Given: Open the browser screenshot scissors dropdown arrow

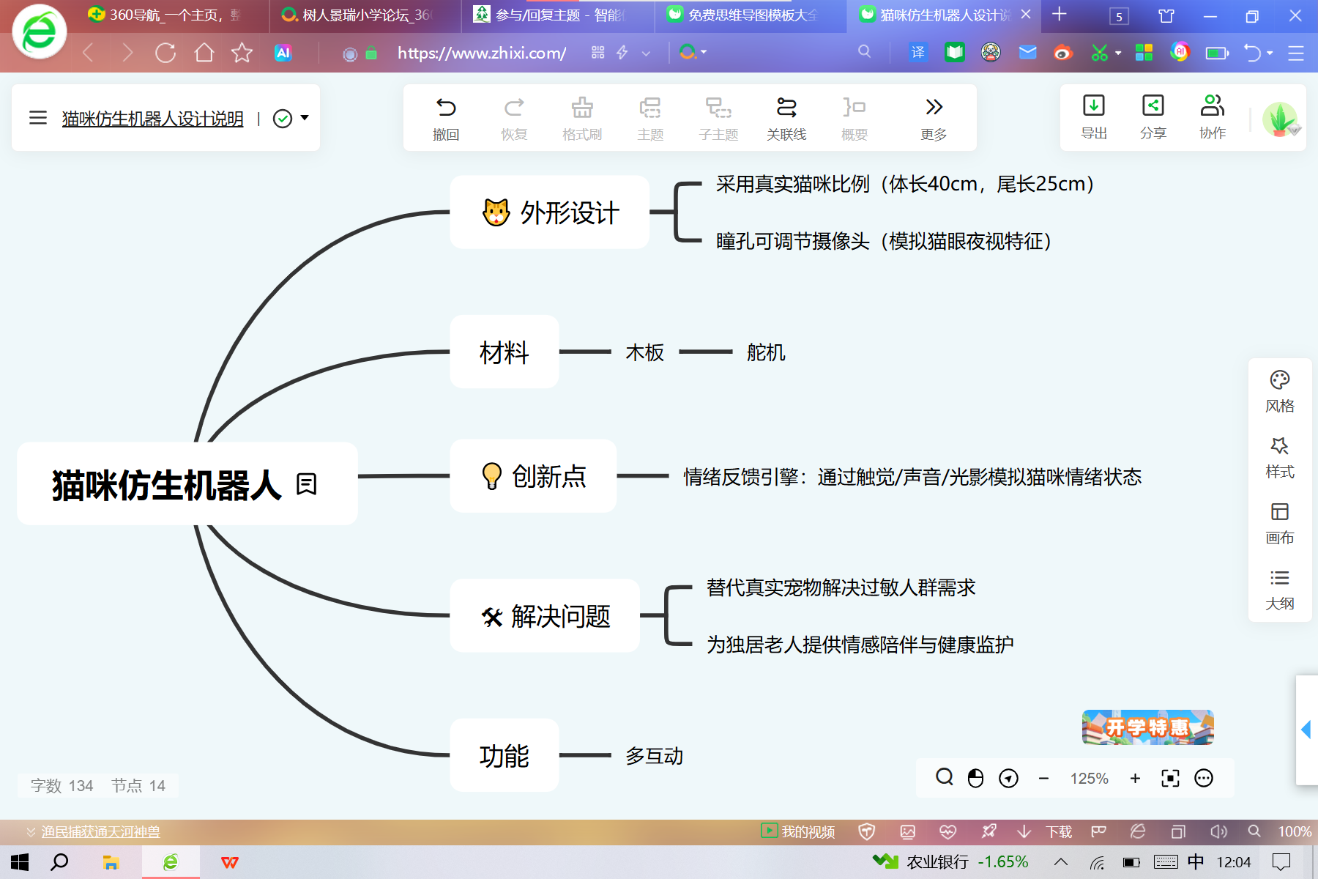Looking at the screenshot, I should (1118, 53).
